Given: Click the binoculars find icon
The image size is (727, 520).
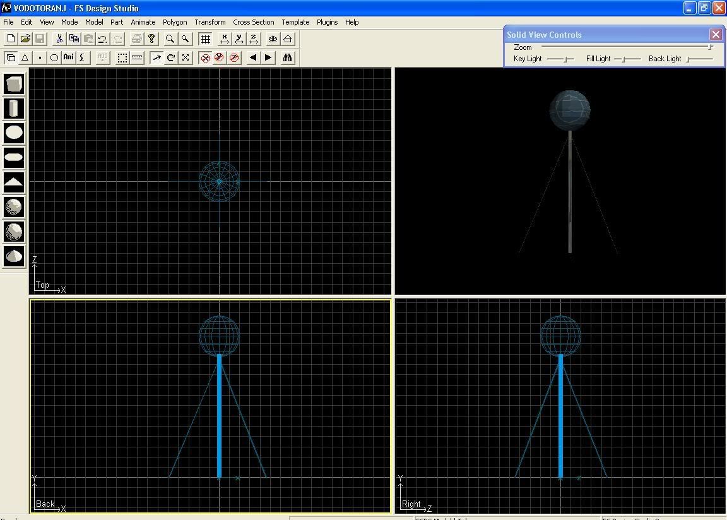Looking at the screenshot, I should [288, 57].
